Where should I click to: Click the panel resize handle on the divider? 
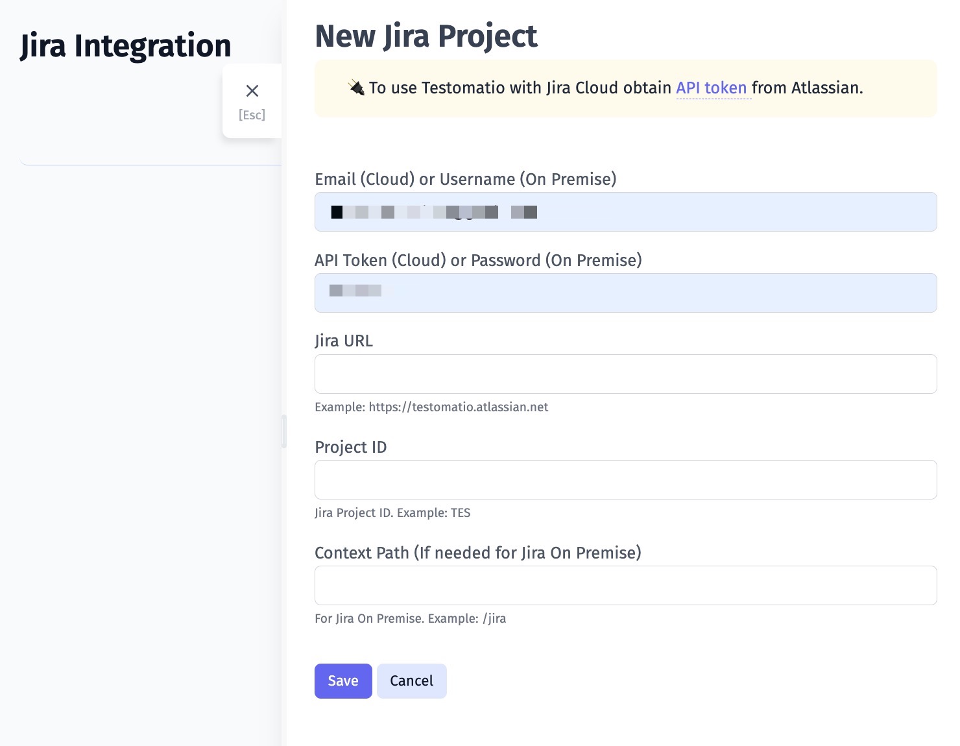[284, 431]
